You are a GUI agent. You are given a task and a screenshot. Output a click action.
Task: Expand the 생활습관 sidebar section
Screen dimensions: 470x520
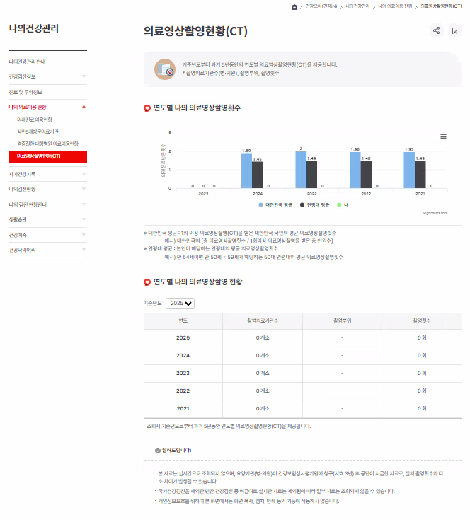83,219
